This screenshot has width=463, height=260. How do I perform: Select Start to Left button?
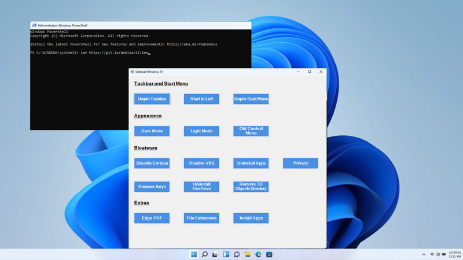pyautogui.click(x=201, y=99)
